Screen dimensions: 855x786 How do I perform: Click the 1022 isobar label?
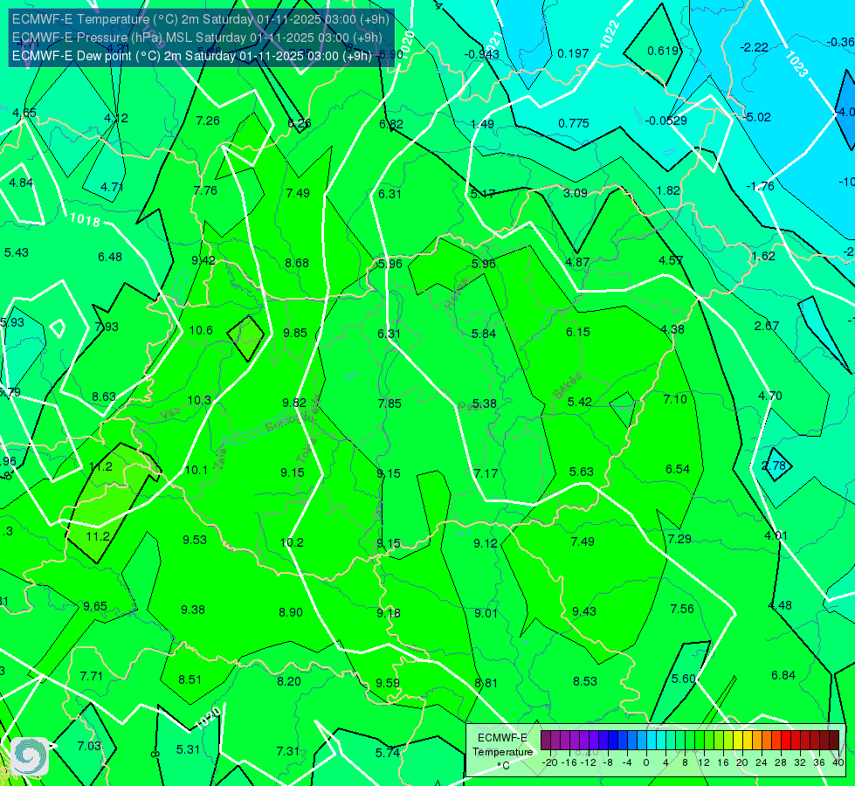(x=610, y=35)
